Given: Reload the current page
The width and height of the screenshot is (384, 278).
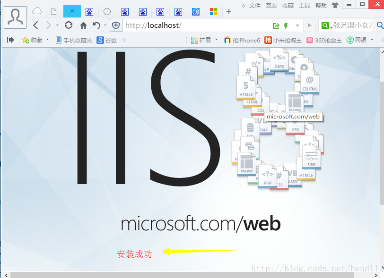Looking at the screenshot, I should click(x=69, y=25).
